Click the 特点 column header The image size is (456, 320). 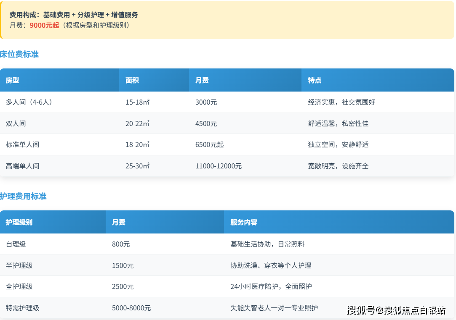tap(315, 80)
